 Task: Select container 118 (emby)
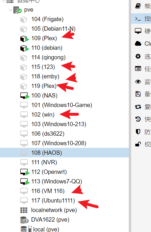click(x=64, y=76)
